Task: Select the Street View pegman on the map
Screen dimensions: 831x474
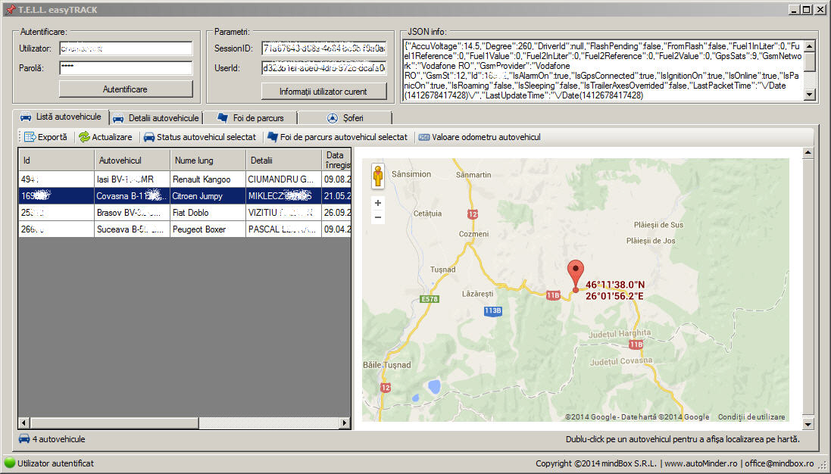Action: [378, 176]
